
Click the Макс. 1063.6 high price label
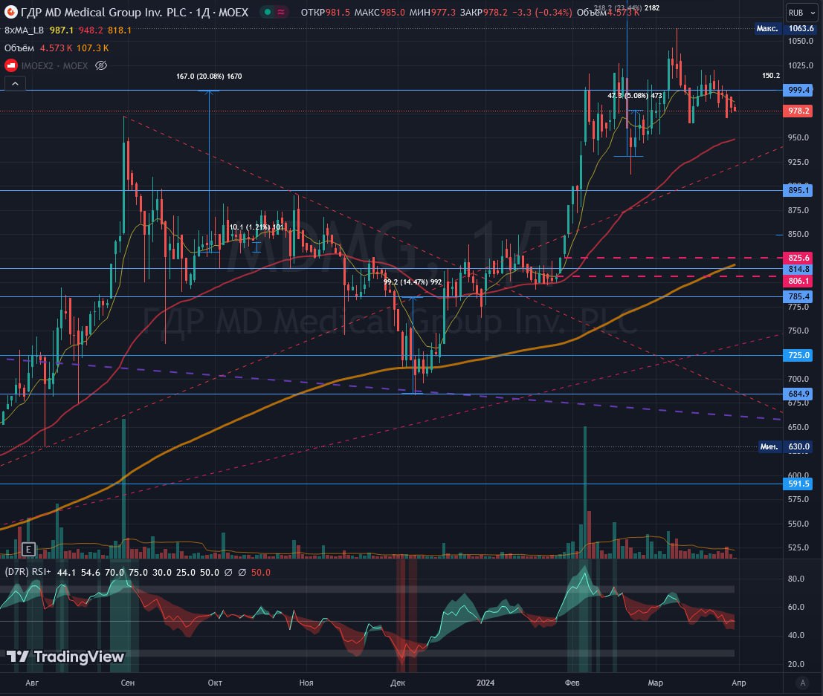pos(784,28)
